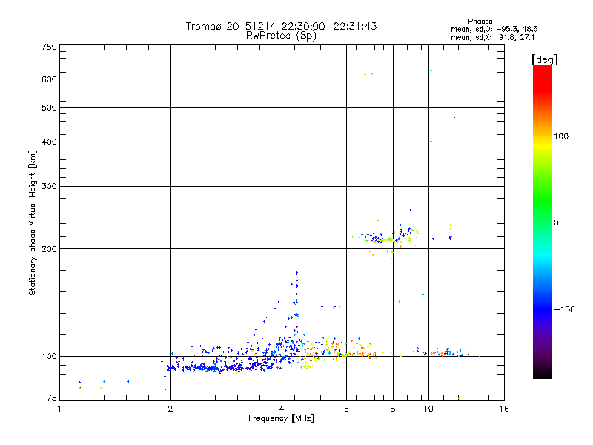593x445 pixels.
Task: Select the 'RwPretec (8p)' subtitle text
Action: click(x=281, y=36)
